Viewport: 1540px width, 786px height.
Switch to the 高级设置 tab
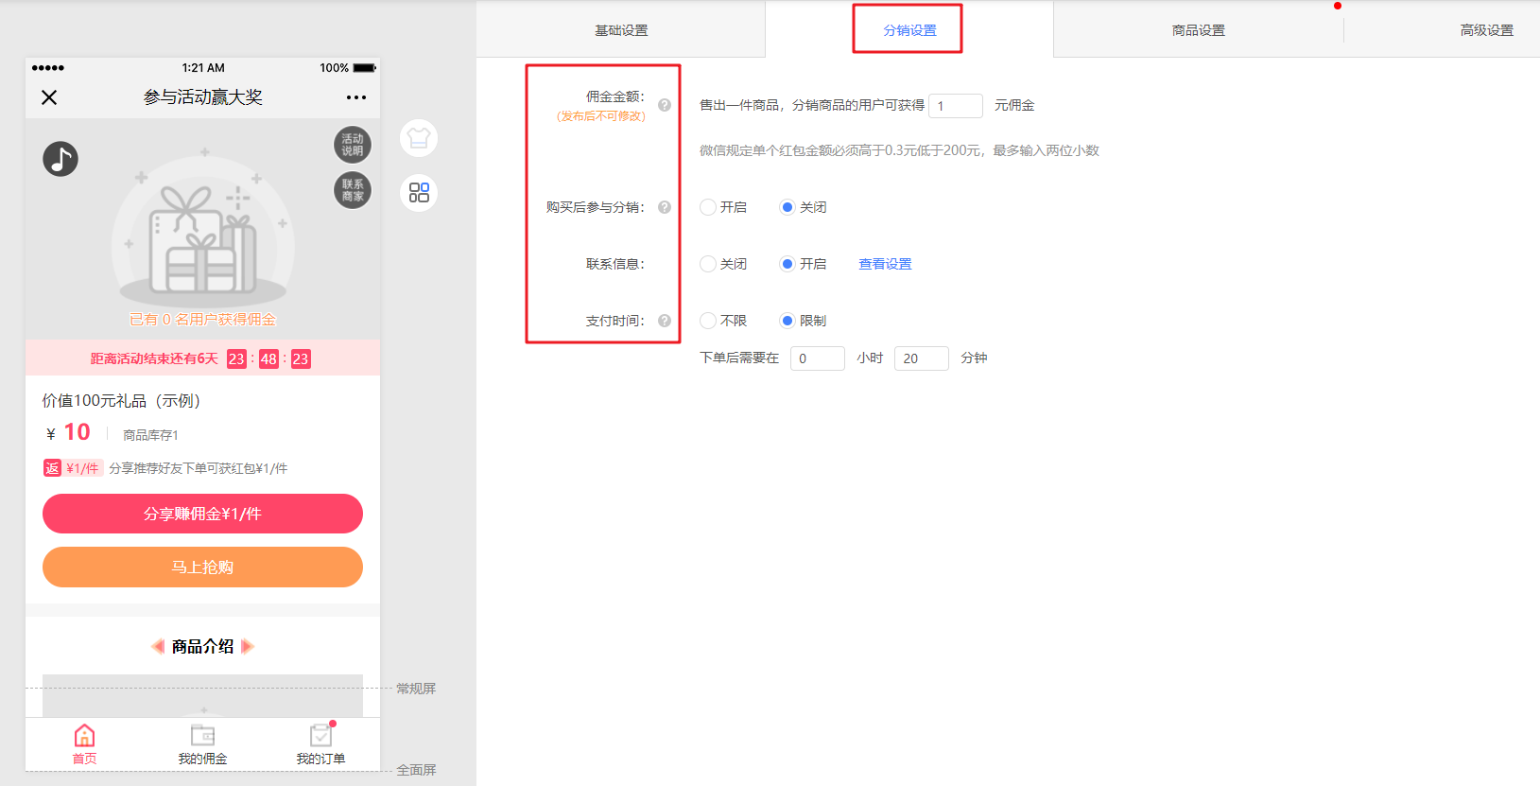pos(1486,30)
